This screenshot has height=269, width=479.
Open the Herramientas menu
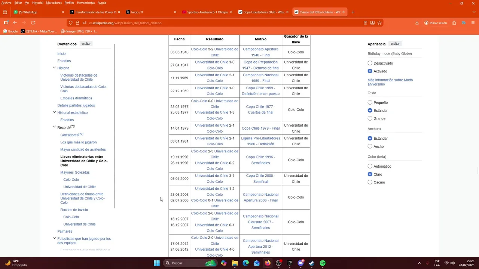pos(86,3)
